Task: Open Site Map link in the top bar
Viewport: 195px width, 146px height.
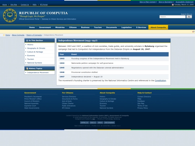Action: coord(14,5)
